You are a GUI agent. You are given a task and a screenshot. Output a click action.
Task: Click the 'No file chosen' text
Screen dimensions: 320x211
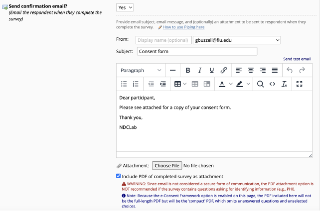point(198,166)
